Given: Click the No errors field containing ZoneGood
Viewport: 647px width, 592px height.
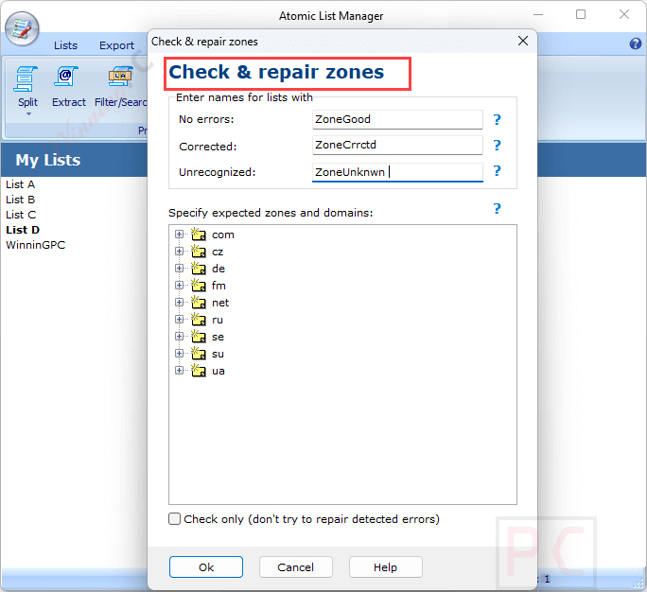Looking at the screenshot, I should click(x=397, y=120).
